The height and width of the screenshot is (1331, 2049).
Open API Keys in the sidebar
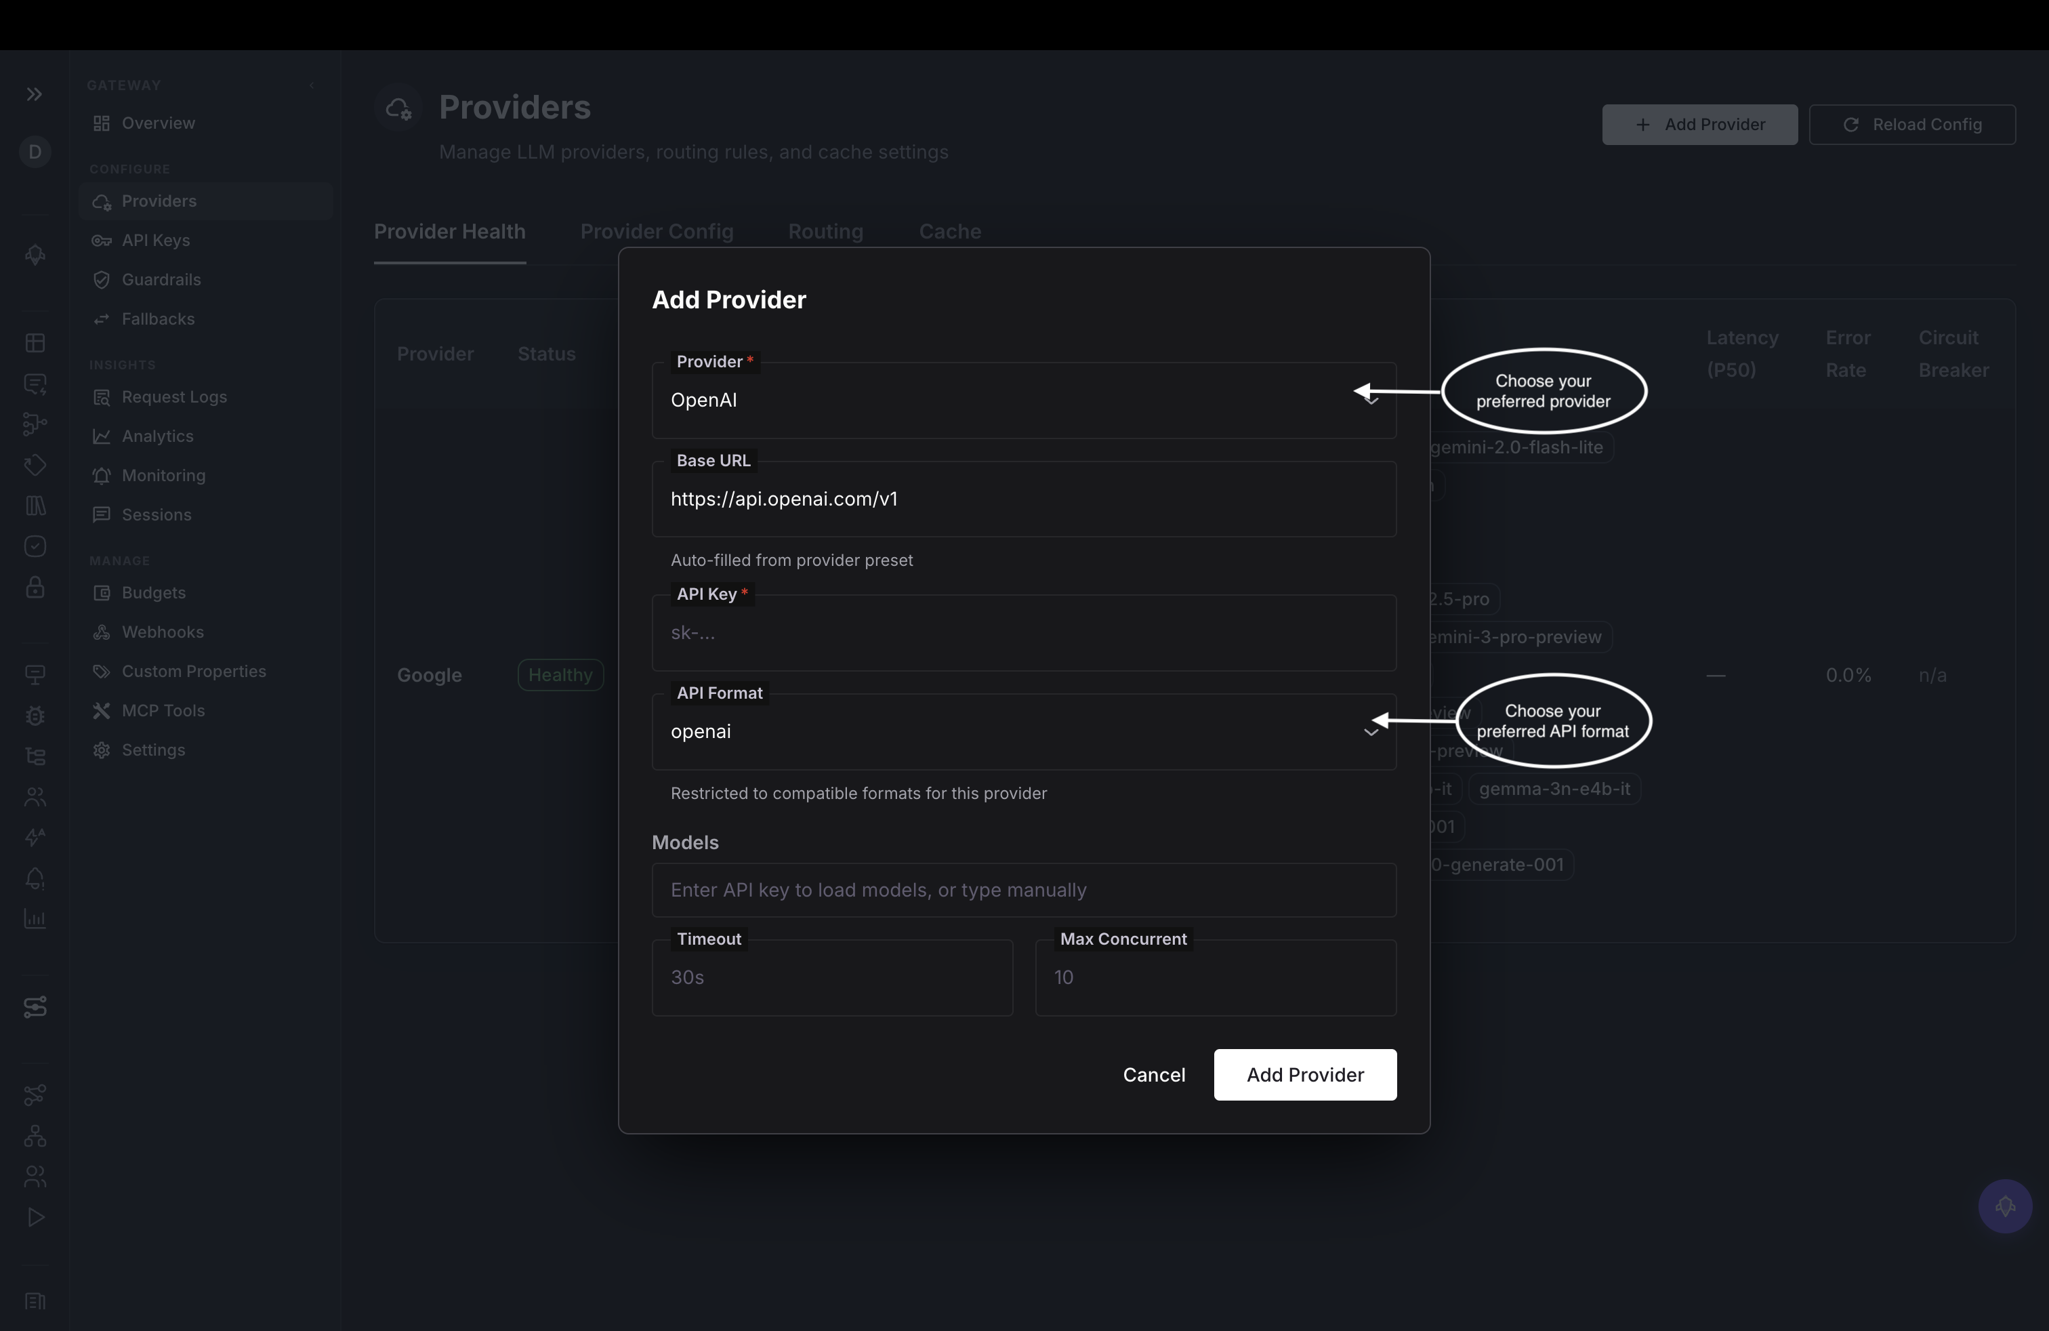[x=205, y=240]
